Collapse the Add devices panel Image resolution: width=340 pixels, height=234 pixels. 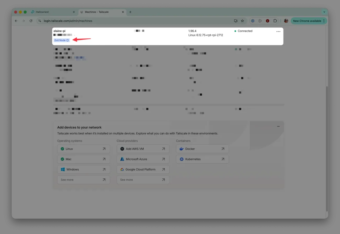click(x=278, y=126)
